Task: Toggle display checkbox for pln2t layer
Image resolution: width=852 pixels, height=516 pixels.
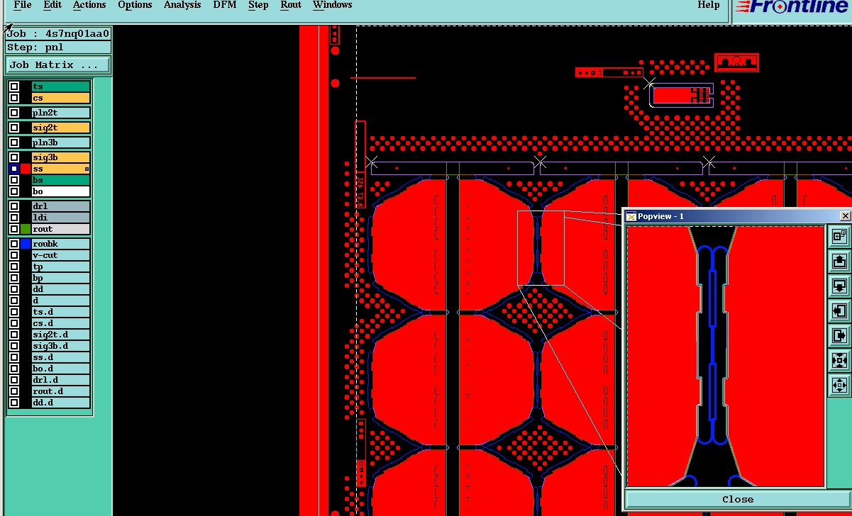Action: (x=14, y=113)
